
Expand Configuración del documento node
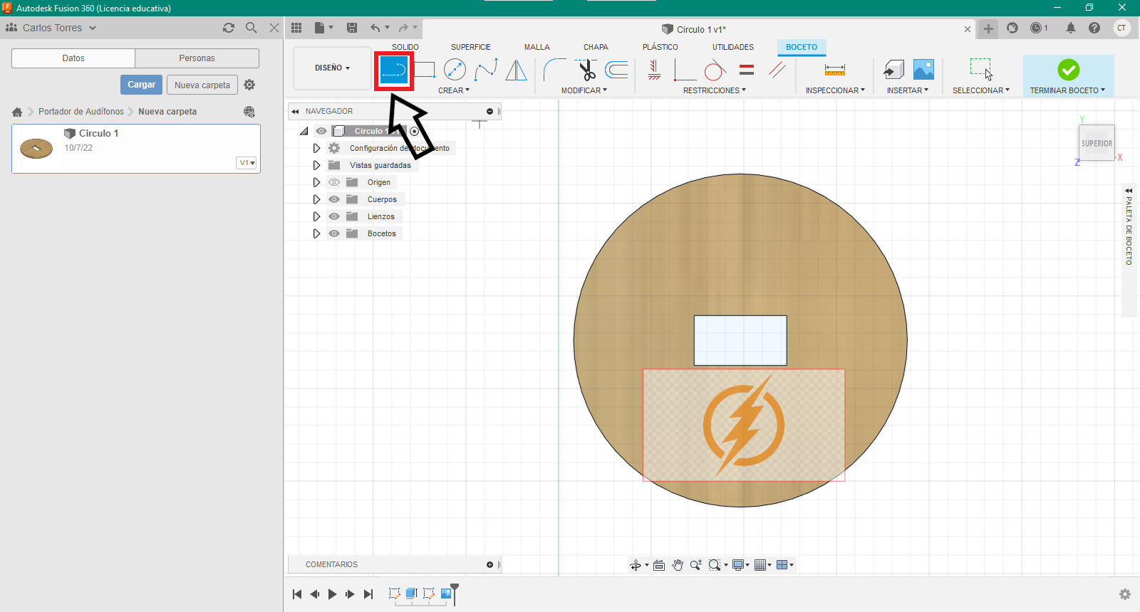tap(316, 148)
